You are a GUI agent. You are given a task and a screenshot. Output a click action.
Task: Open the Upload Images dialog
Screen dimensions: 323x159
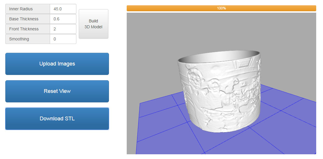click(57, 64)
